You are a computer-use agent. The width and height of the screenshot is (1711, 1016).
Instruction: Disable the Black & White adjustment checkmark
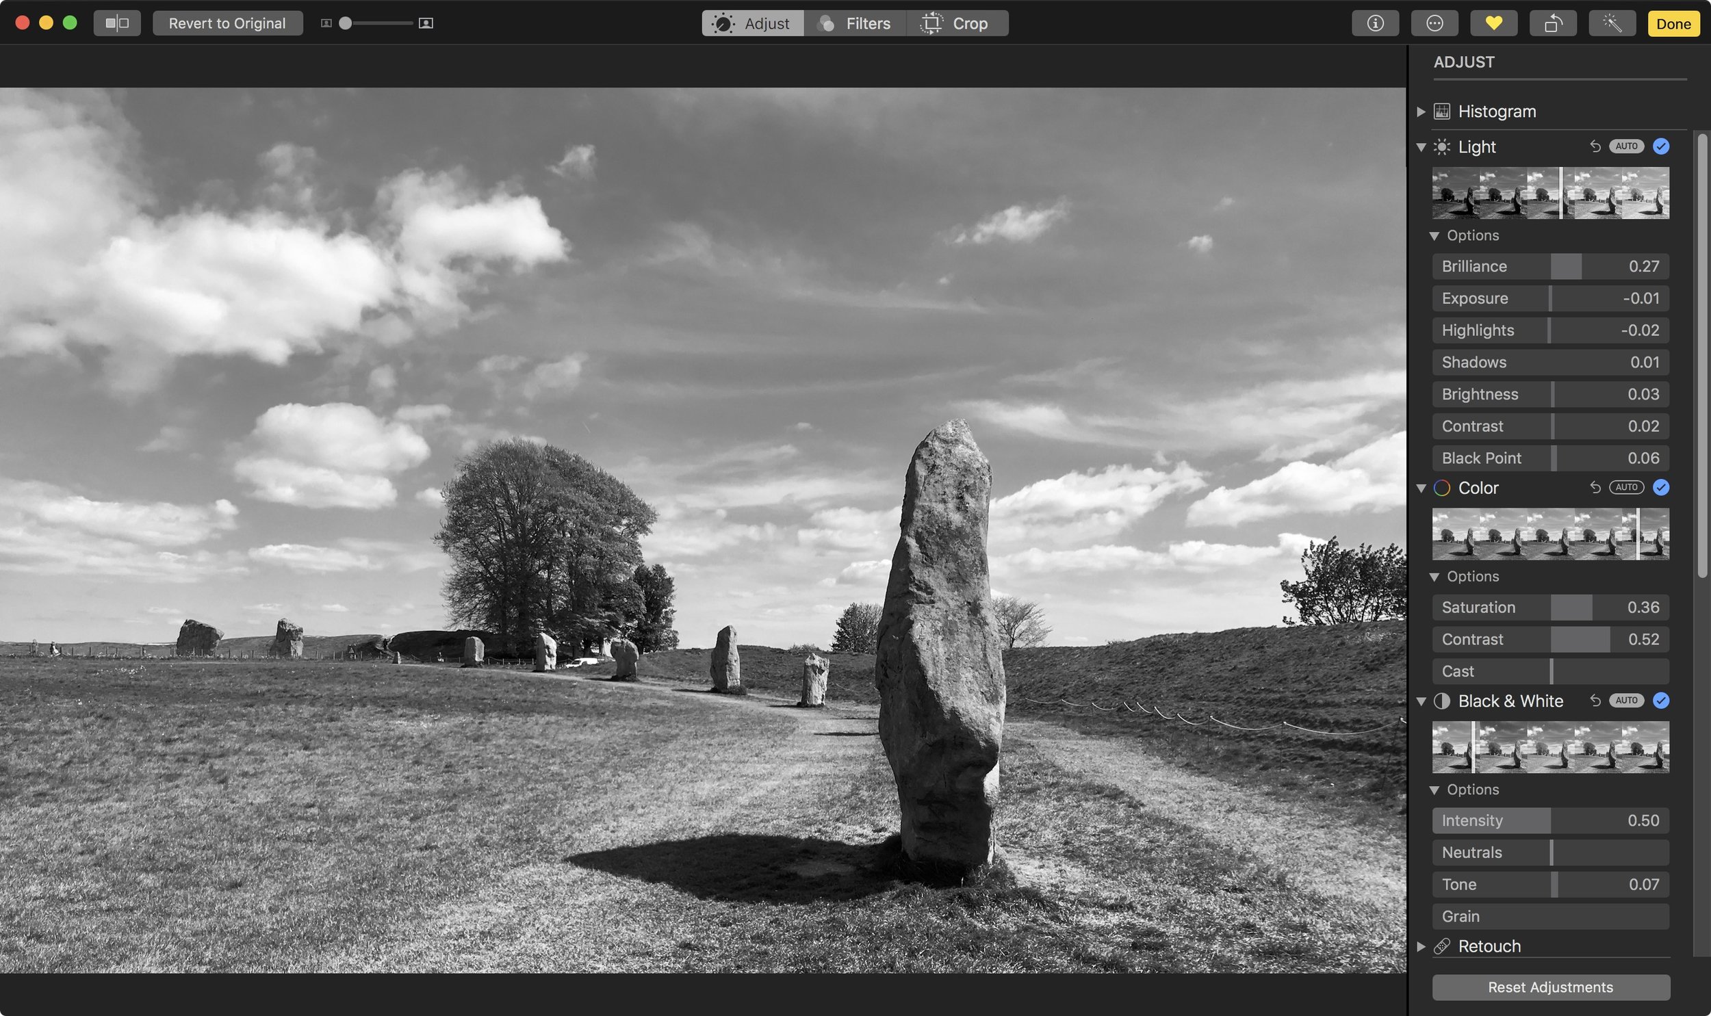[x=1661, y=700]
